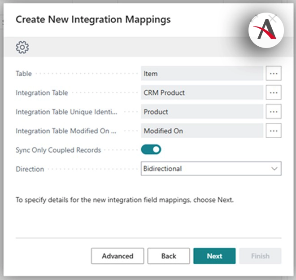Screen dimensions: 296x280
Task: Click the Advanced button
Action: 118,256
